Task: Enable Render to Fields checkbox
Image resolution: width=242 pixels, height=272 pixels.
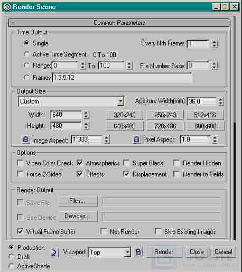Action: pyautogui.click(x=176, y=174)
